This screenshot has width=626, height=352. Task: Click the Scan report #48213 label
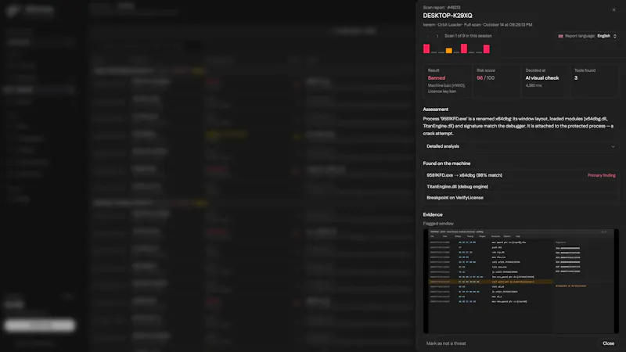pyautogui.click(x=441, y=7)
